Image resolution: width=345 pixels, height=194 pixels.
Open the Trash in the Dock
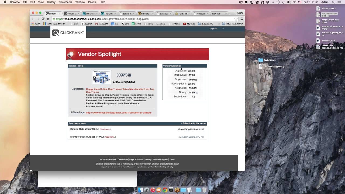click(x=204, y=190)
